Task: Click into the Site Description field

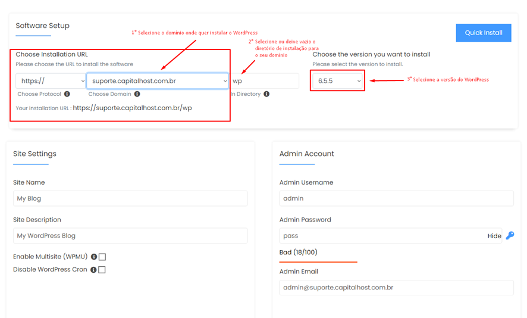Action: click(x=130, y=236)
